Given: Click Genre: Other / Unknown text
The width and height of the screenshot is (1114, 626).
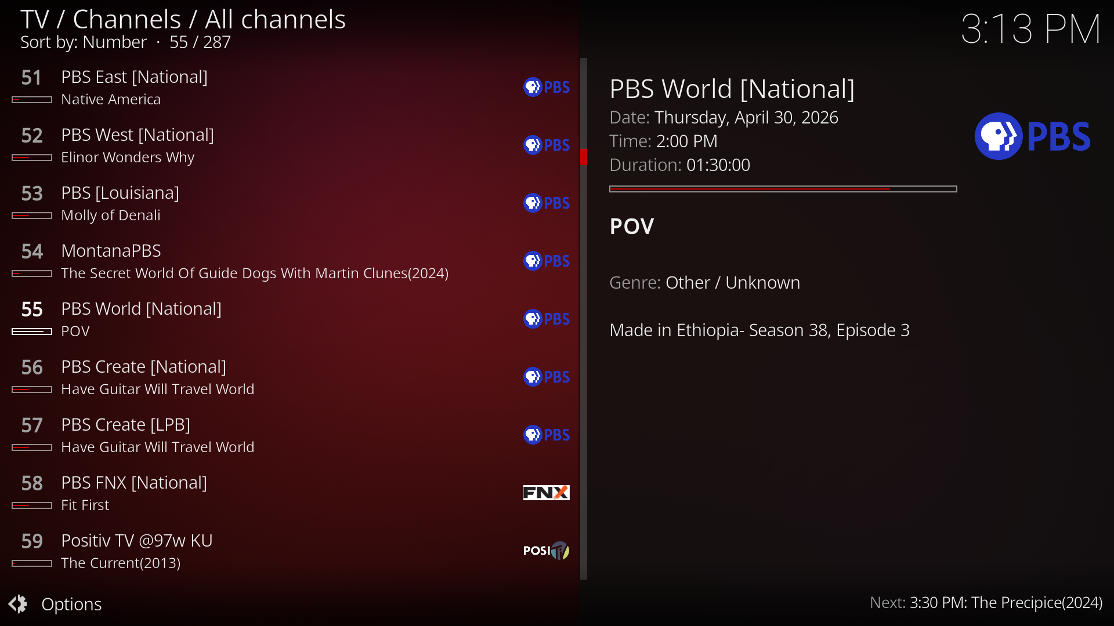Looking at the screenshot, I should pos(704,282).
